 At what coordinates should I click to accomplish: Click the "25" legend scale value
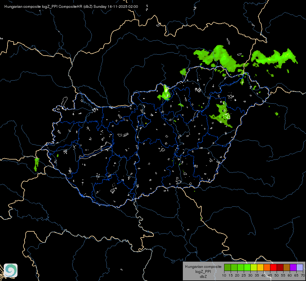tap(244, 276)
